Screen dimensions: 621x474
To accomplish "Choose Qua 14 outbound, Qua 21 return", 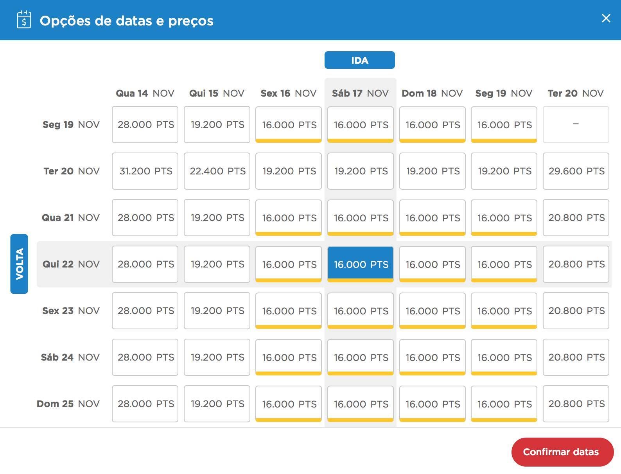I will click(145, 217).
